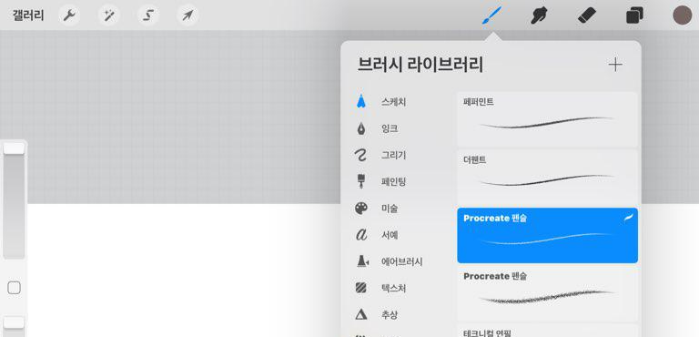699x337 pixels.
Task: Select the Smudge finger tool
Action: [x=539, y=16]
